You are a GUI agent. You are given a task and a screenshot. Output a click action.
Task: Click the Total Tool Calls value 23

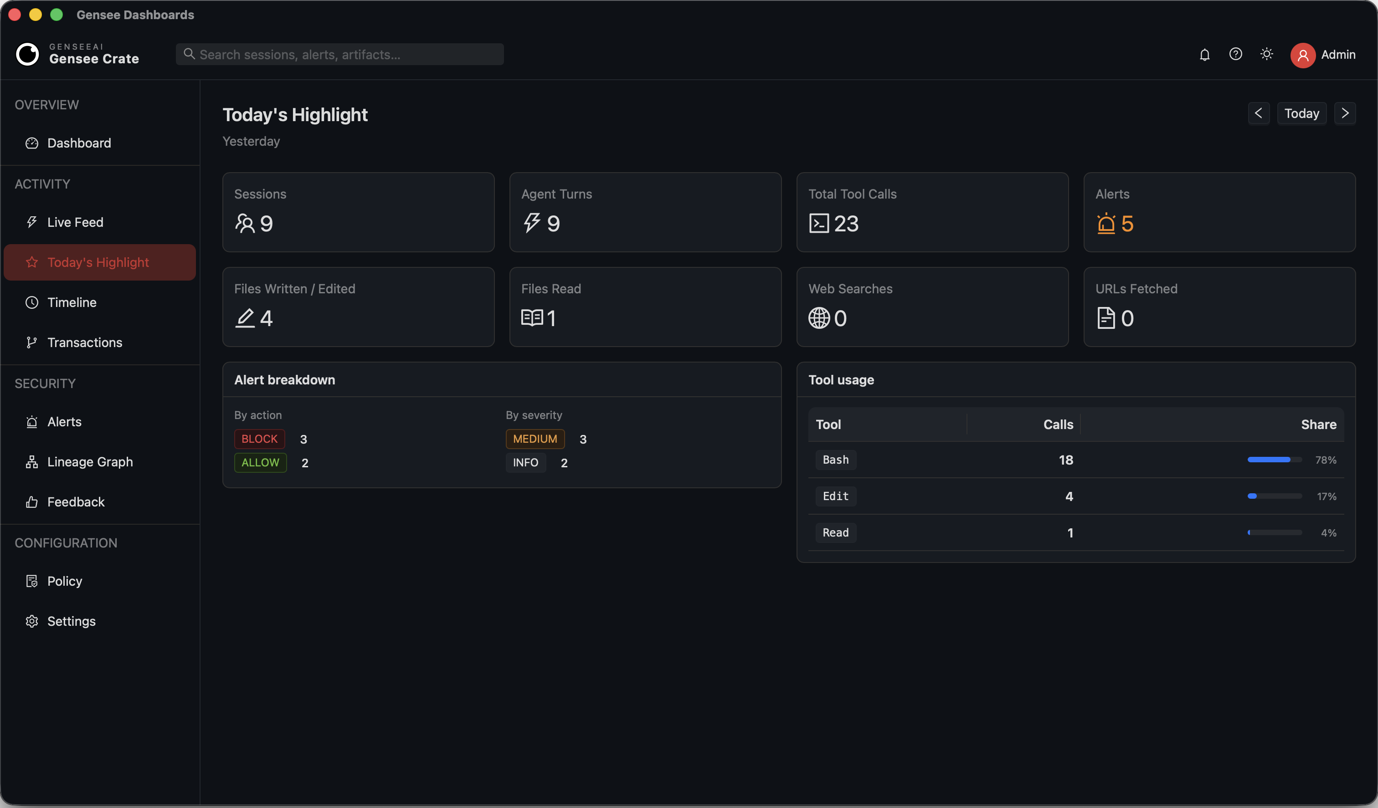click(x=846, y=224)
